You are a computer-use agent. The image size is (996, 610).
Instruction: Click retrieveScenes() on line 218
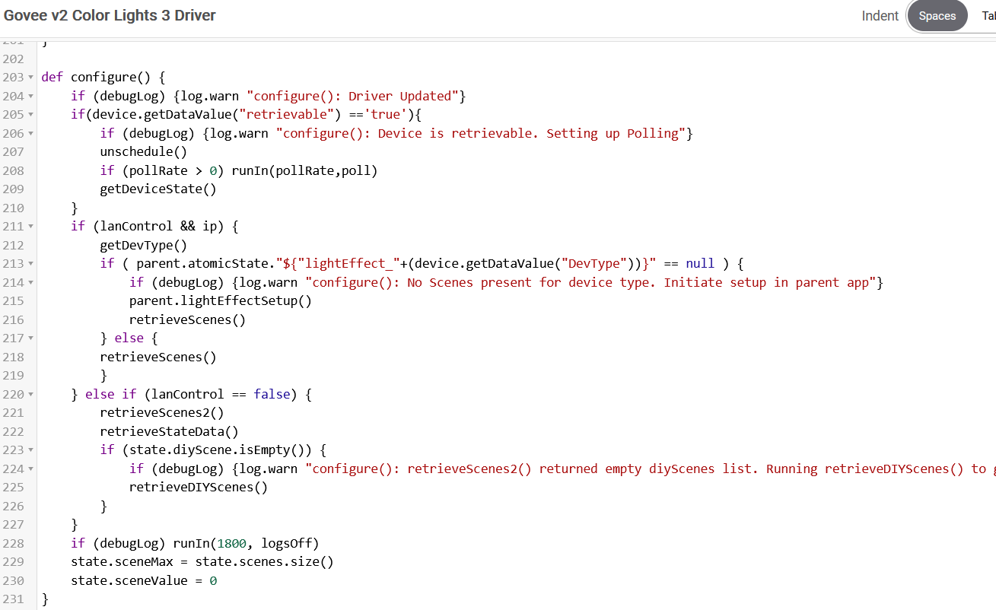tap(158, 357)
